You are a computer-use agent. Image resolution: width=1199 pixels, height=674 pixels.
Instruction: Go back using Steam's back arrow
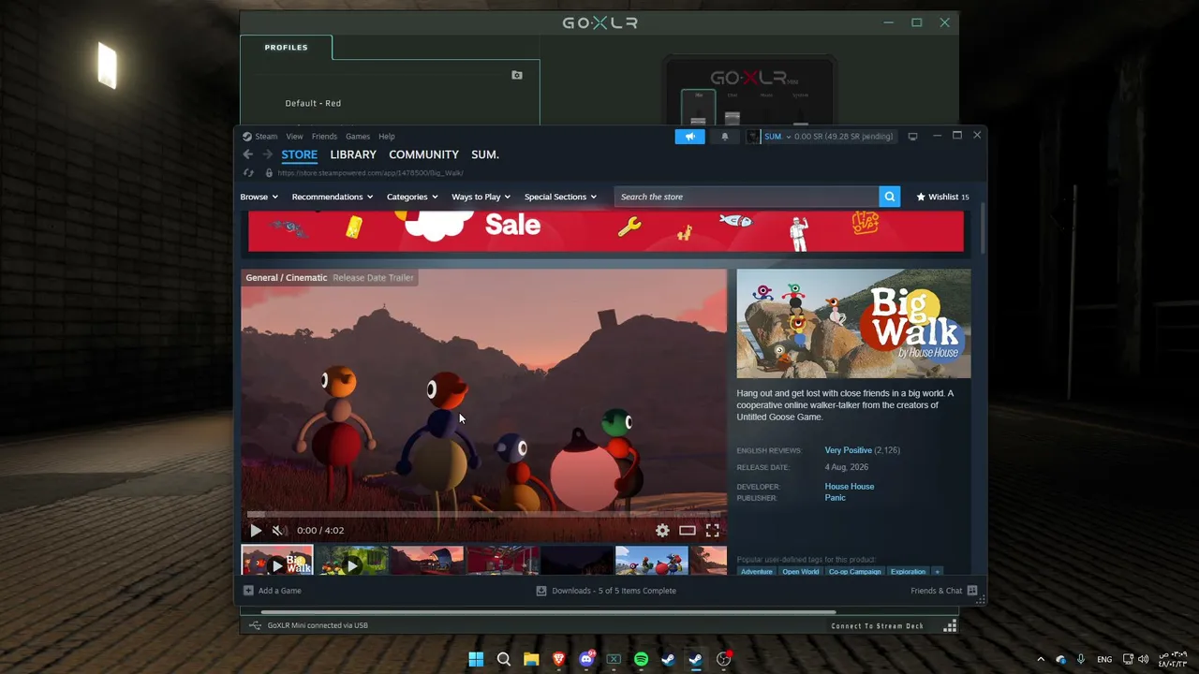click(x=247, y=154)
